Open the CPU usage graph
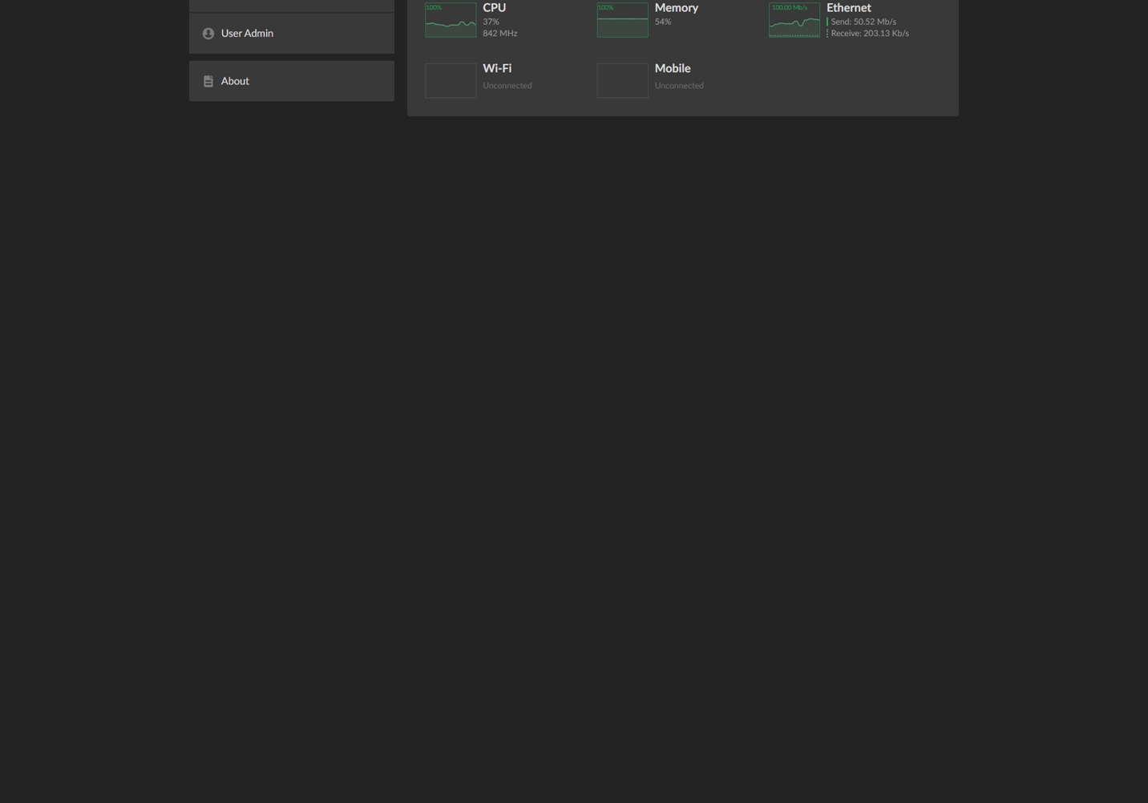 (451, 20)
